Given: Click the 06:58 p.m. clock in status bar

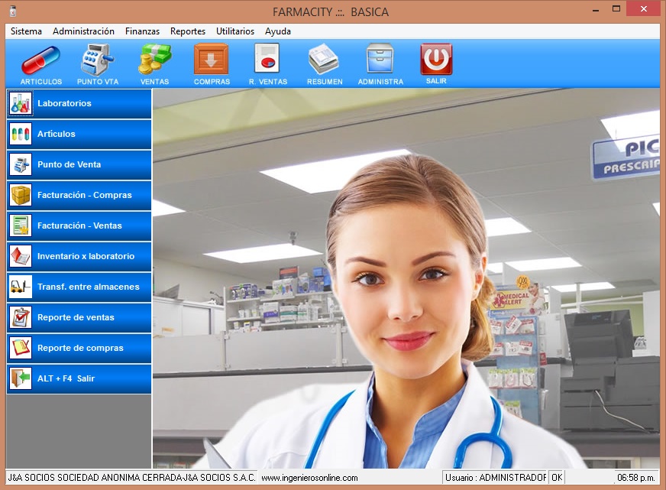Looking at the screenshot, I should (636, 478).
